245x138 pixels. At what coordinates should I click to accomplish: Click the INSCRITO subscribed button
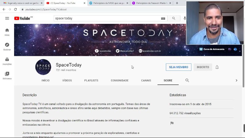tap(203, 67)
